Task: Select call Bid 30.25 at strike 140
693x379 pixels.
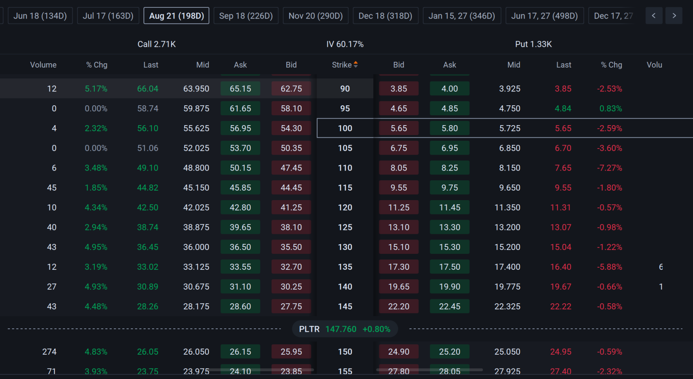Action: [291, 286]
